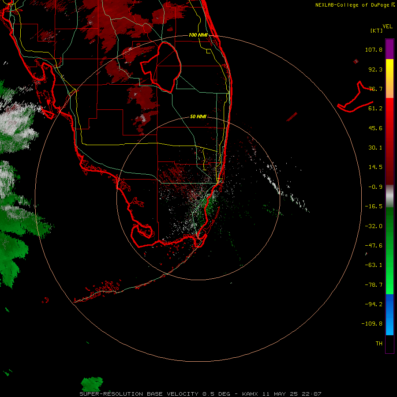Click the 92.3 velocity scale value
The height and width of the screenshot is (397, 397).
375,69
